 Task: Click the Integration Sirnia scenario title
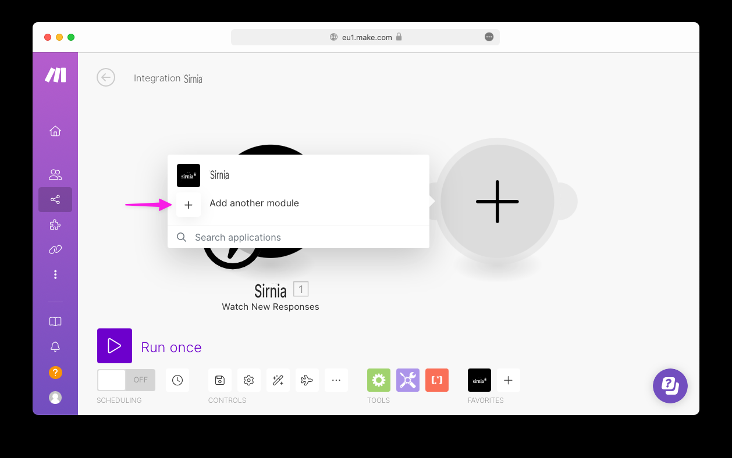(x=168, y=78)
